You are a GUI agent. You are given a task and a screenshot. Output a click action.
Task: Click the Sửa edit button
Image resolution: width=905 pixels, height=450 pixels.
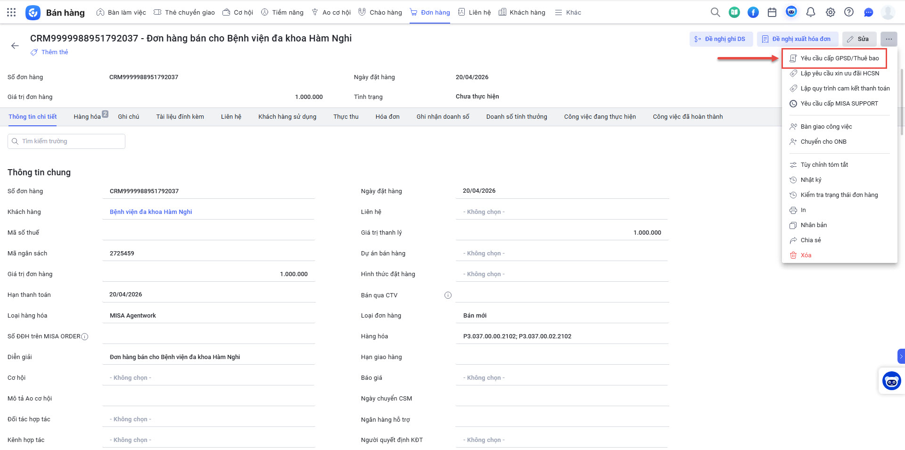[859, 39]
